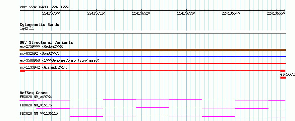Screen dimensions: 295x121
Task: Click the blue nsv832692 variant line
Action: (x=152, y=56)
